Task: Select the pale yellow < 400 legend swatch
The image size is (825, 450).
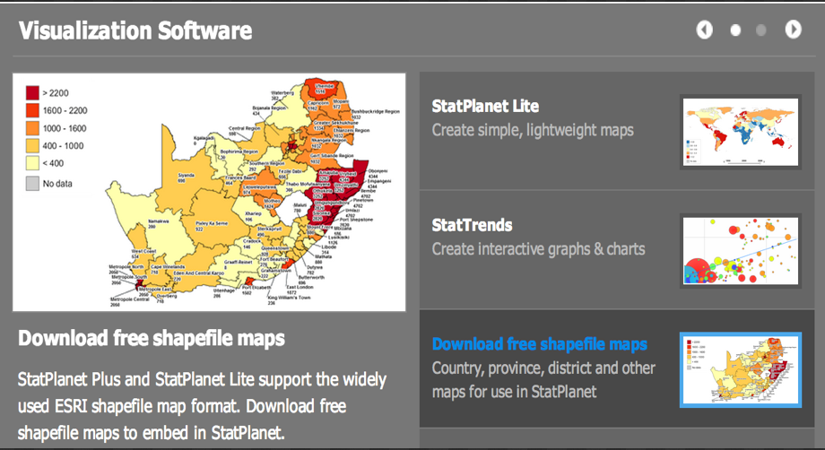Action: (32, 163)
